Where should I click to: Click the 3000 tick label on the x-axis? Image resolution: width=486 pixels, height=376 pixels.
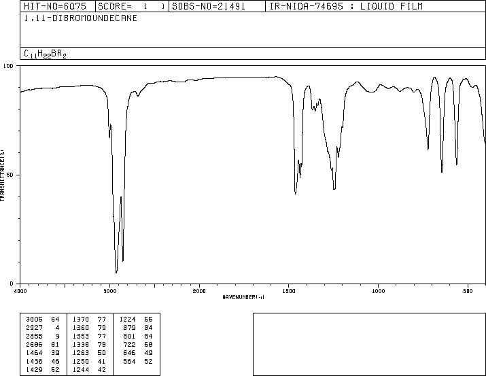[x=109, y=291]
